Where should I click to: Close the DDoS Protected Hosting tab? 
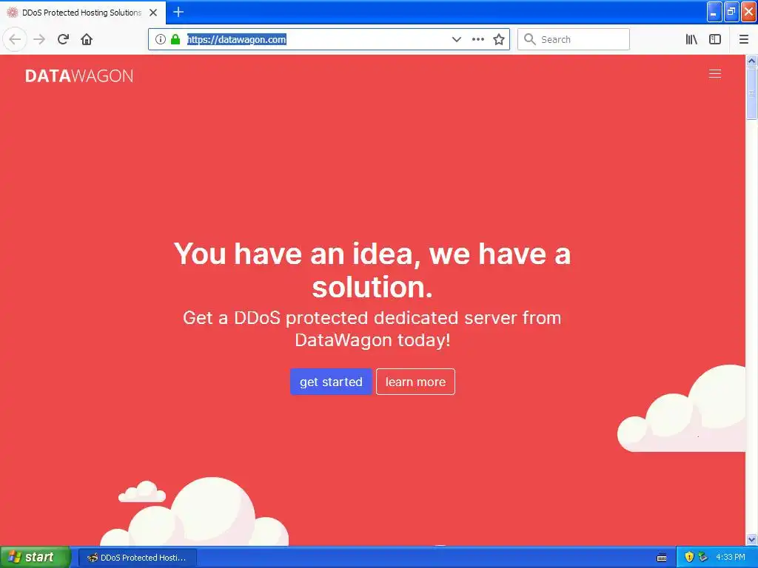(x=153, y=13)
